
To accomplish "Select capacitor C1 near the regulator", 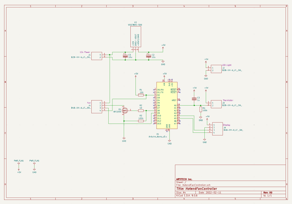I will click(x=125, y=56).
